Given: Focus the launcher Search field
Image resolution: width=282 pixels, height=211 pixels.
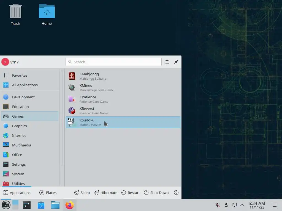Looking at the screenshot, I should point(113,62).
